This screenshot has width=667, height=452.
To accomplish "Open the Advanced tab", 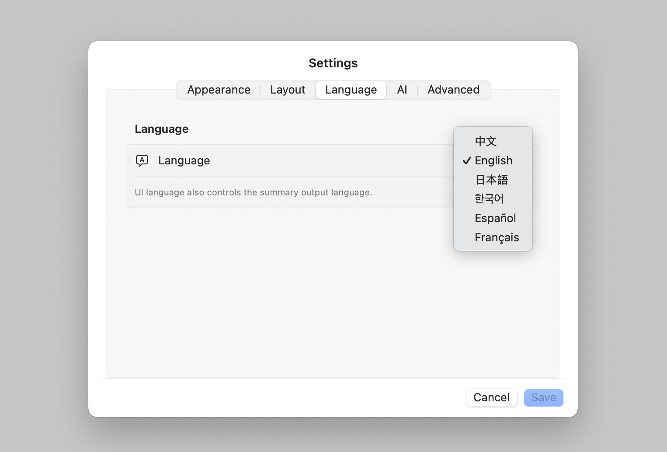I will [x=453, y=90].
